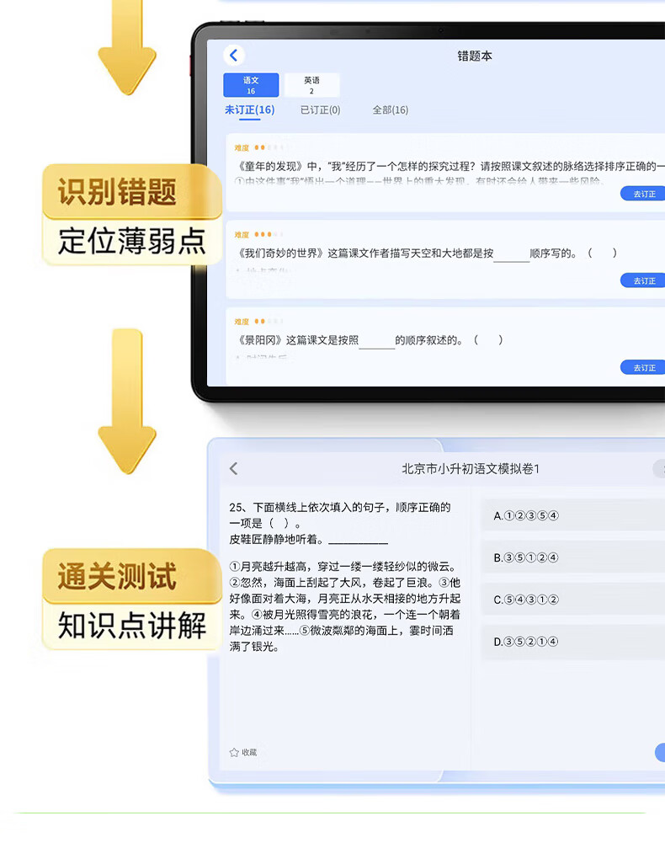Click the 收藏 star icon
The image size is (665, 848).
[x=234, y=752]
